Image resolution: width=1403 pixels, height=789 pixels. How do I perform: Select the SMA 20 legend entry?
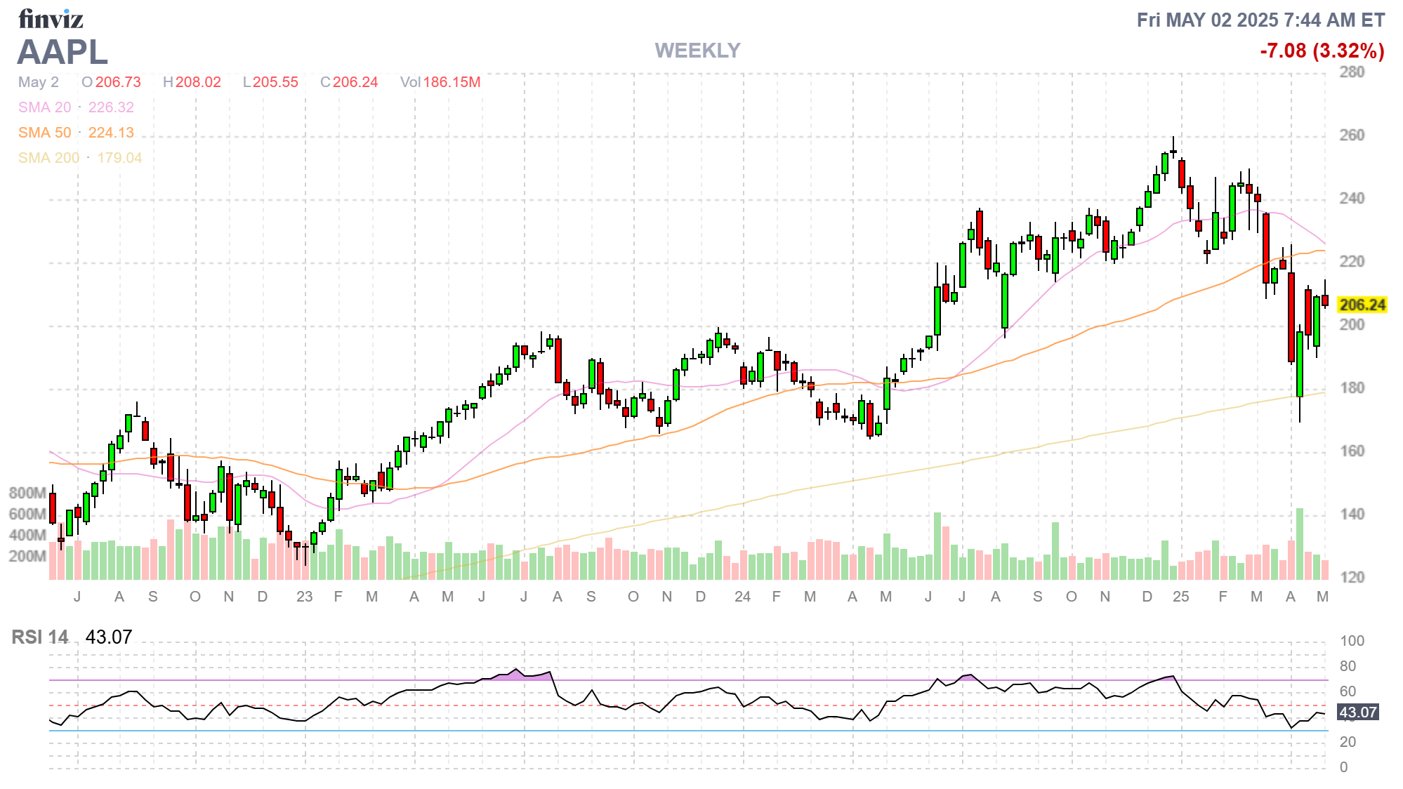click(76, 107)
